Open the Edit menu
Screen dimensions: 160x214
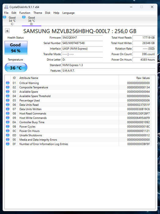point(14,13)
